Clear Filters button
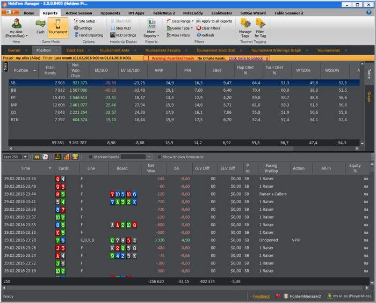The image size is (376, 303). pos(208,28)
